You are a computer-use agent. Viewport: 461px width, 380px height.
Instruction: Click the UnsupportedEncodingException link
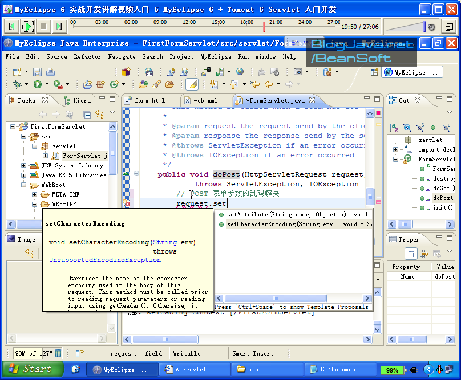pos(105,260)
